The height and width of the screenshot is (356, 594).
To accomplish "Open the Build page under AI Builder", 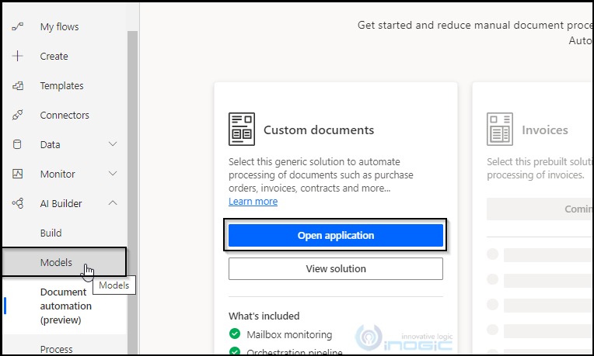I will pyautogui.click(x=51, y=233).
